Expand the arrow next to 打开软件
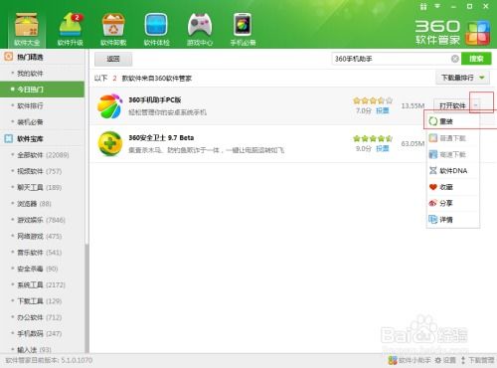 click(475, 105)
